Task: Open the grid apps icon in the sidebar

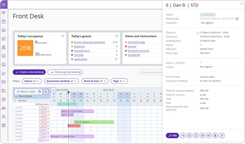Action: click(x=4, y=125)
